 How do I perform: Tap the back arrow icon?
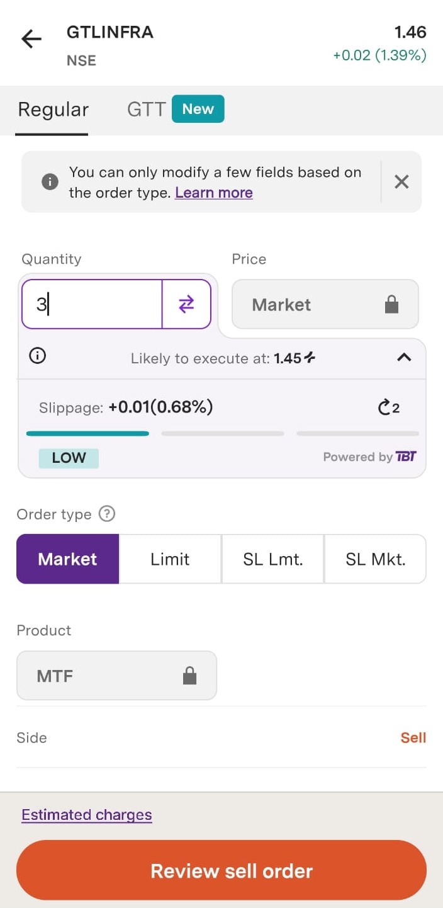(x=31, y=40)
